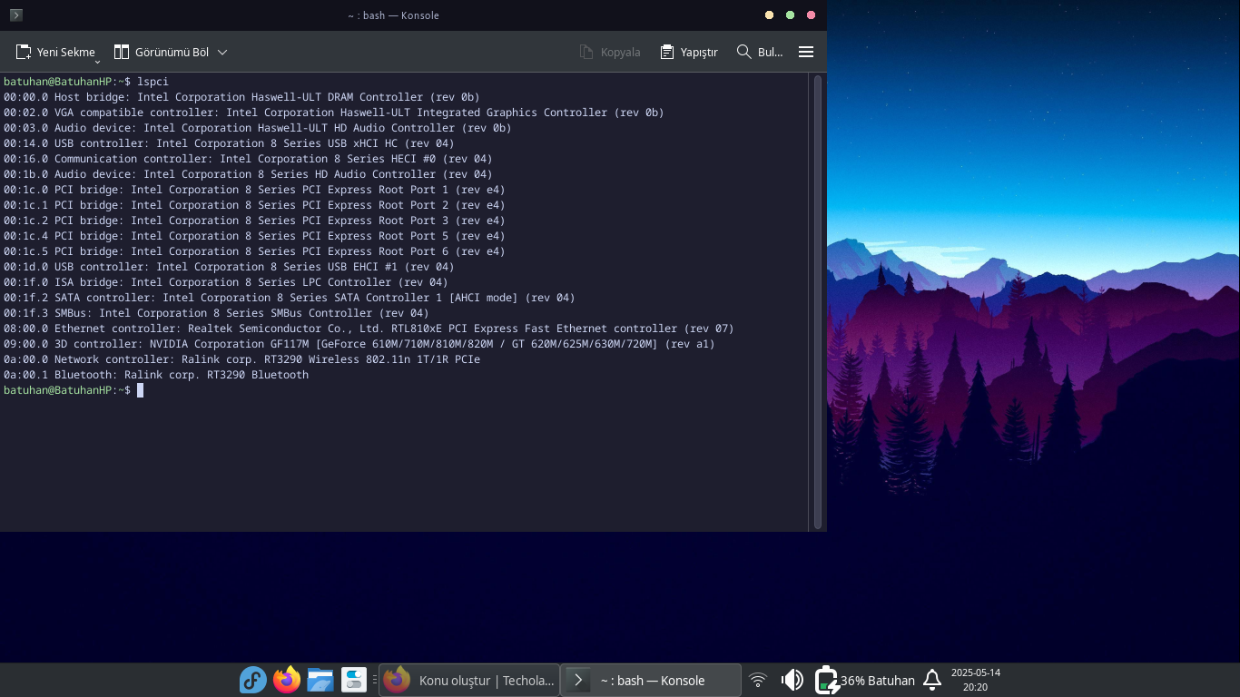The image size is (1240, 697).
Task: Launch Firefox from the taskbar pin
Action: 287,680
